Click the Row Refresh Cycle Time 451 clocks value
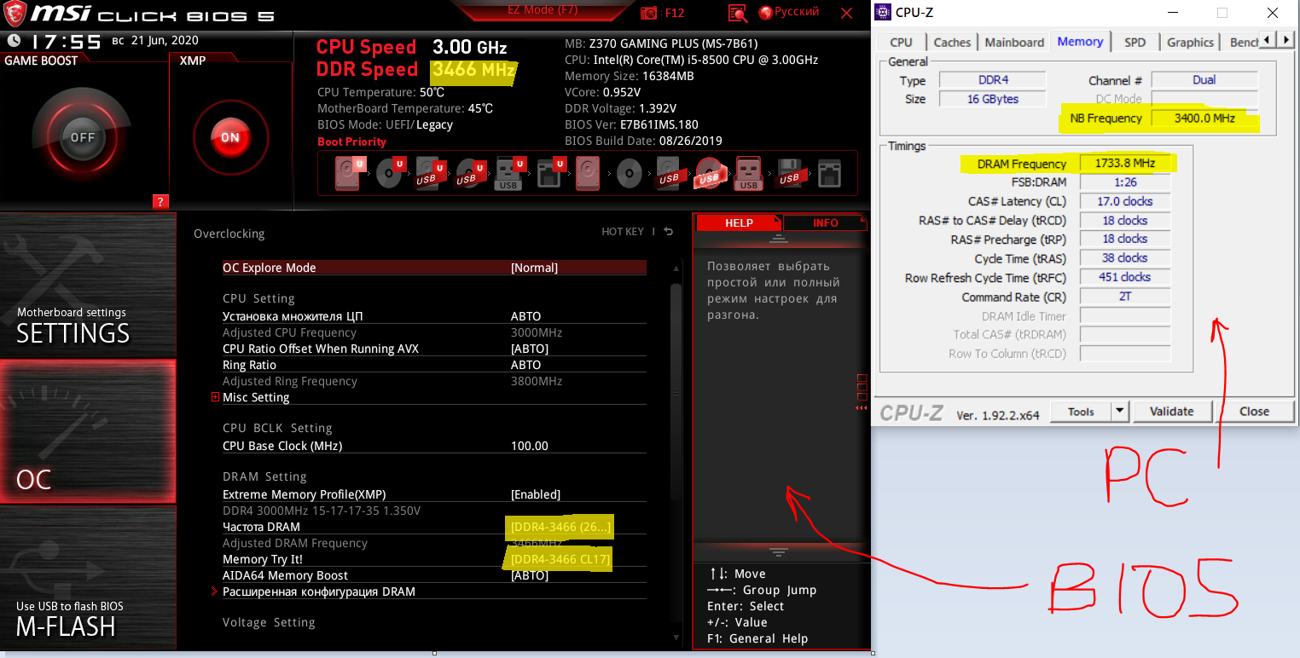Viewport: 1300px width, 658px height. pos(1125,277)
